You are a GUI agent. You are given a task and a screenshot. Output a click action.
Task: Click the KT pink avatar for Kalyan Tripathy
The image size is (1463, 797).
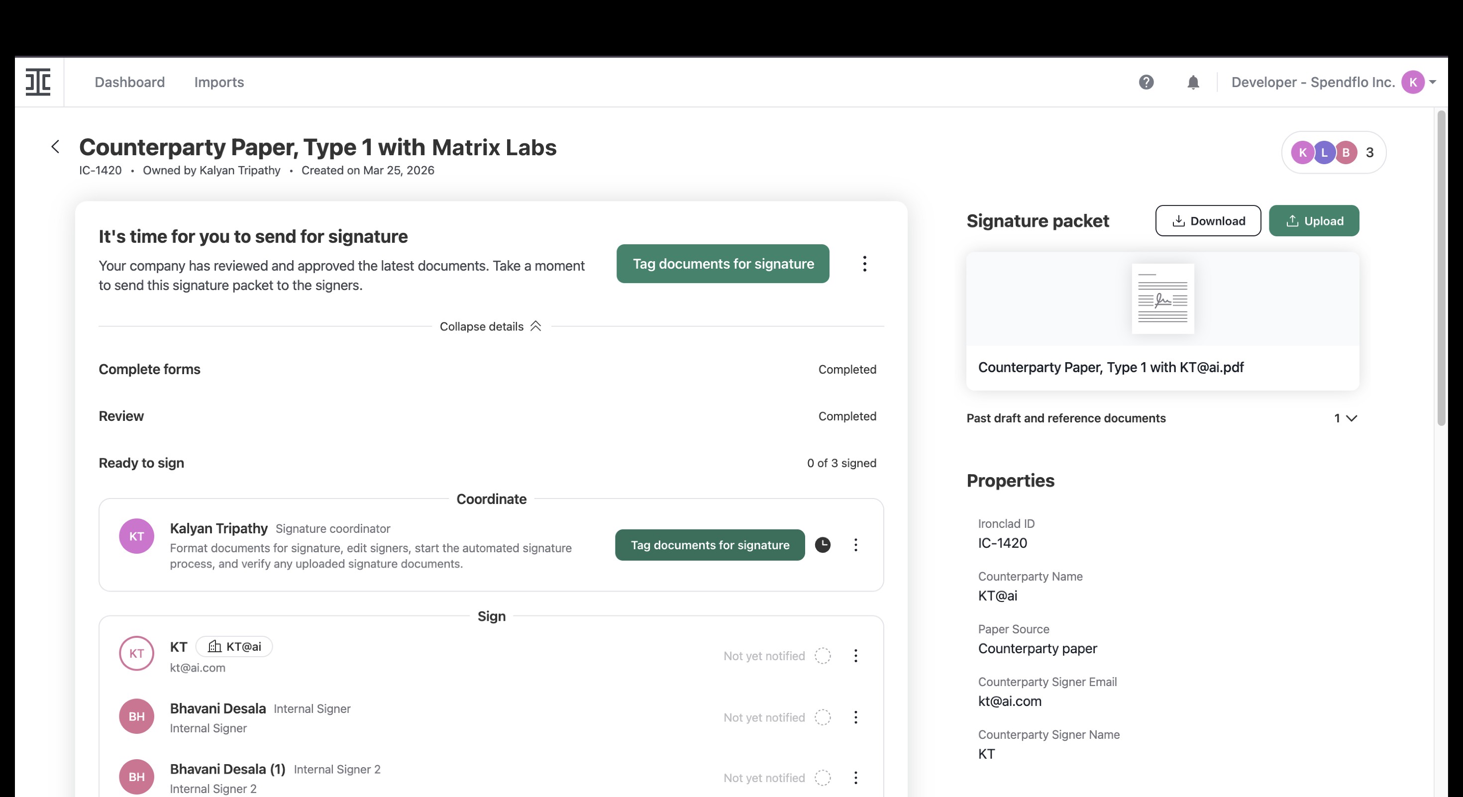point(136,536)
